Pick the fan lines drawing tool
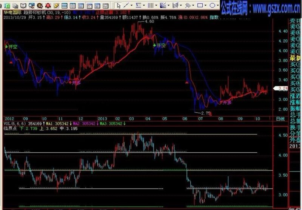 [x=163, y=5]
